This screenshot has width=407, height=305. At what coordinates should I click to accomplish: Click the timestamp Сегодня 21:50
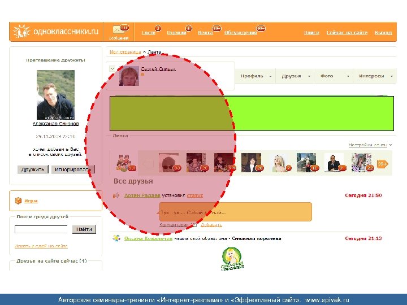[x=363, y=195]
